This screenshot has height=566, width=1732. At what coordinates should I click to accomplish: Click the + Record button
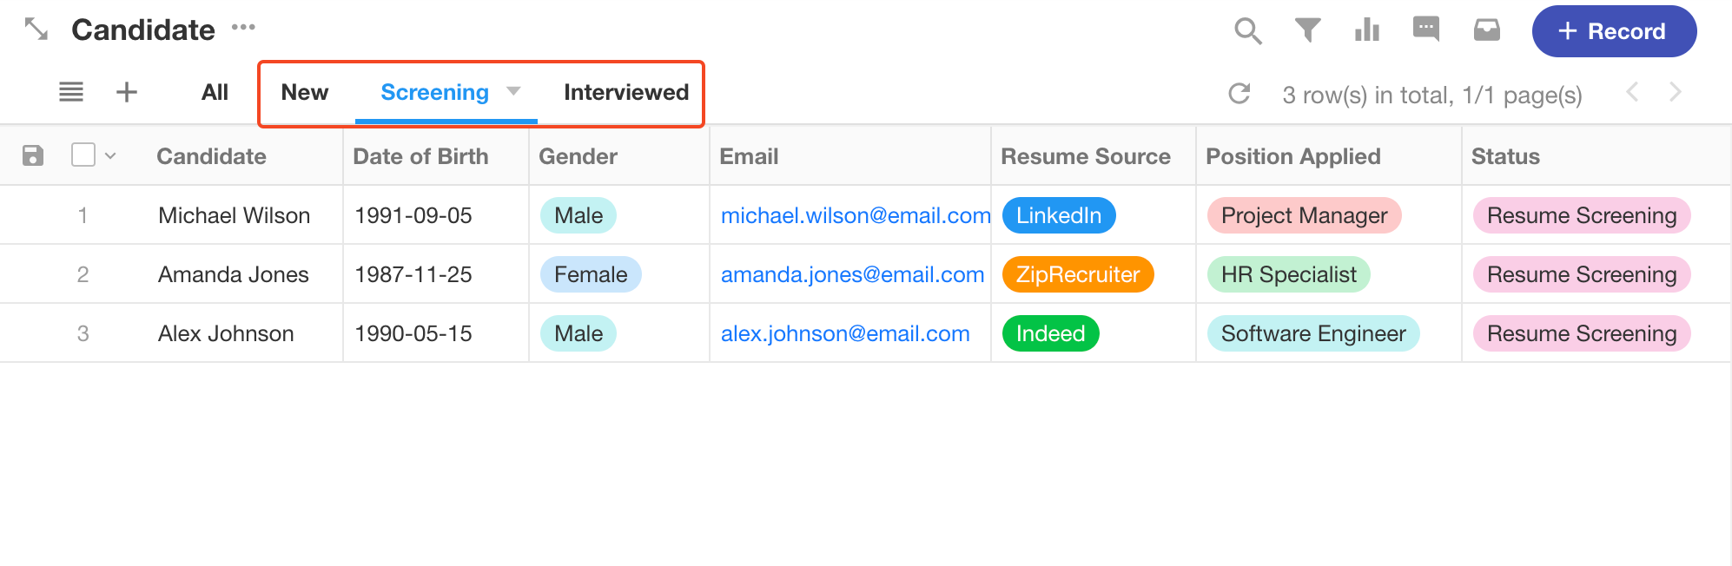click(x=1614, y=31)
